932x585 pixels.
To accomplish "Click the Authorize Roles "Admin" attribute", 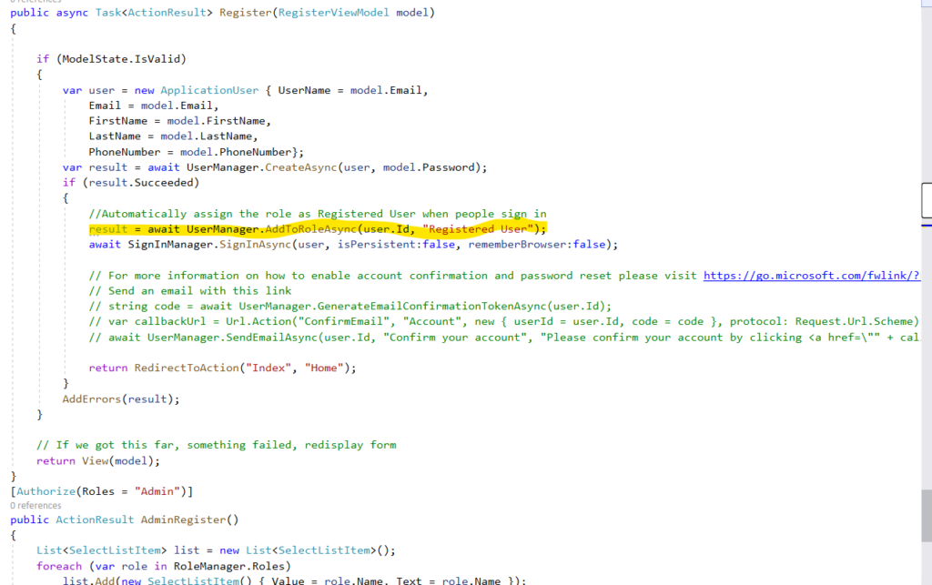I will click(101, 492).
